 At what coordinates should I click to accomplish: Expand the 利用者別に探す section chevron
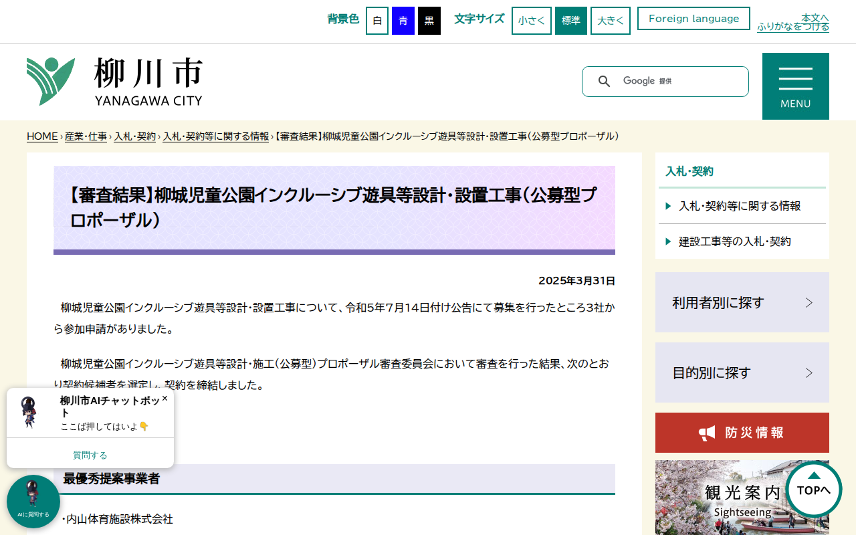pos(809,302)
